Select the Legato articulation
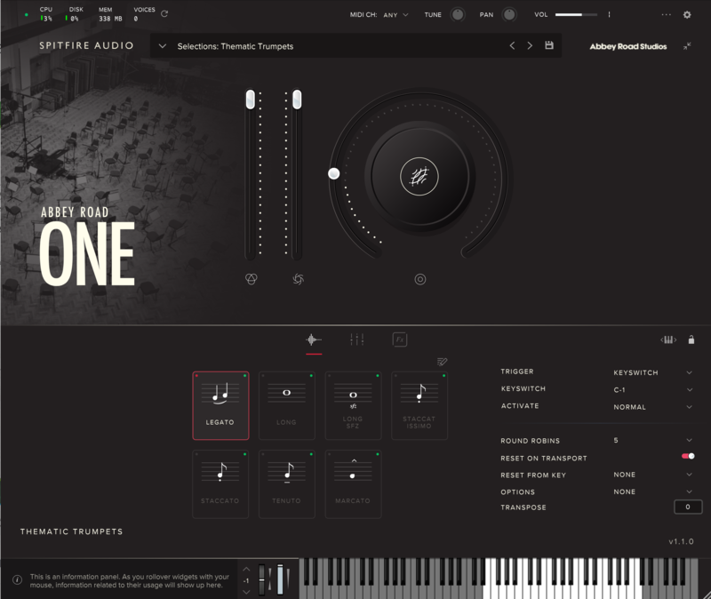Image resolution: width=711 pixels, height=599 pixels. (x=220, y=406)
